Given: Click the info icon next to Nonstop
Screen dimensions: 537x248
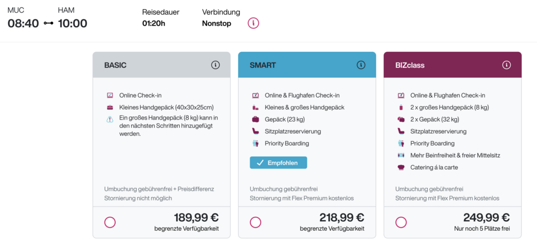Looking at the screenshot, I should point(253,23).
